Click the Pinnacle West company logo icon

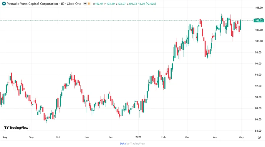tap(4, 4)
